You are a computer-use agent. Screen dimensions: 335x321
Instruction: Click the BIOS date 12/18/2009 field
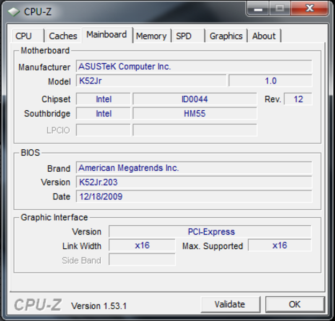coord(193,197)
